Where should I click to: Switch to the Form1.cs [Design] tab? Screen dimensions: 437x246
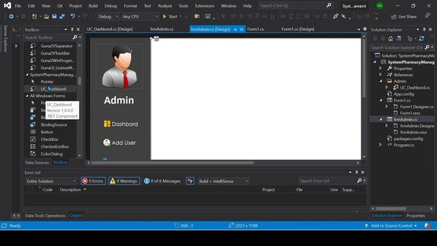298,29
